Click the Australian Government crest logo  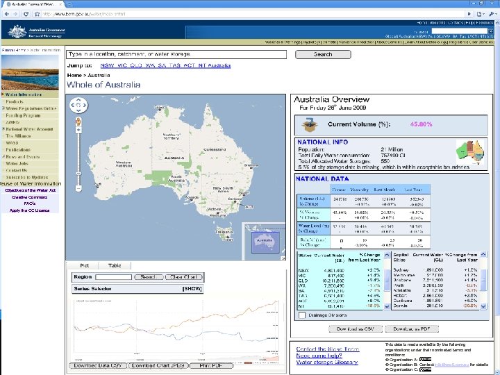(x=17, y=32)
